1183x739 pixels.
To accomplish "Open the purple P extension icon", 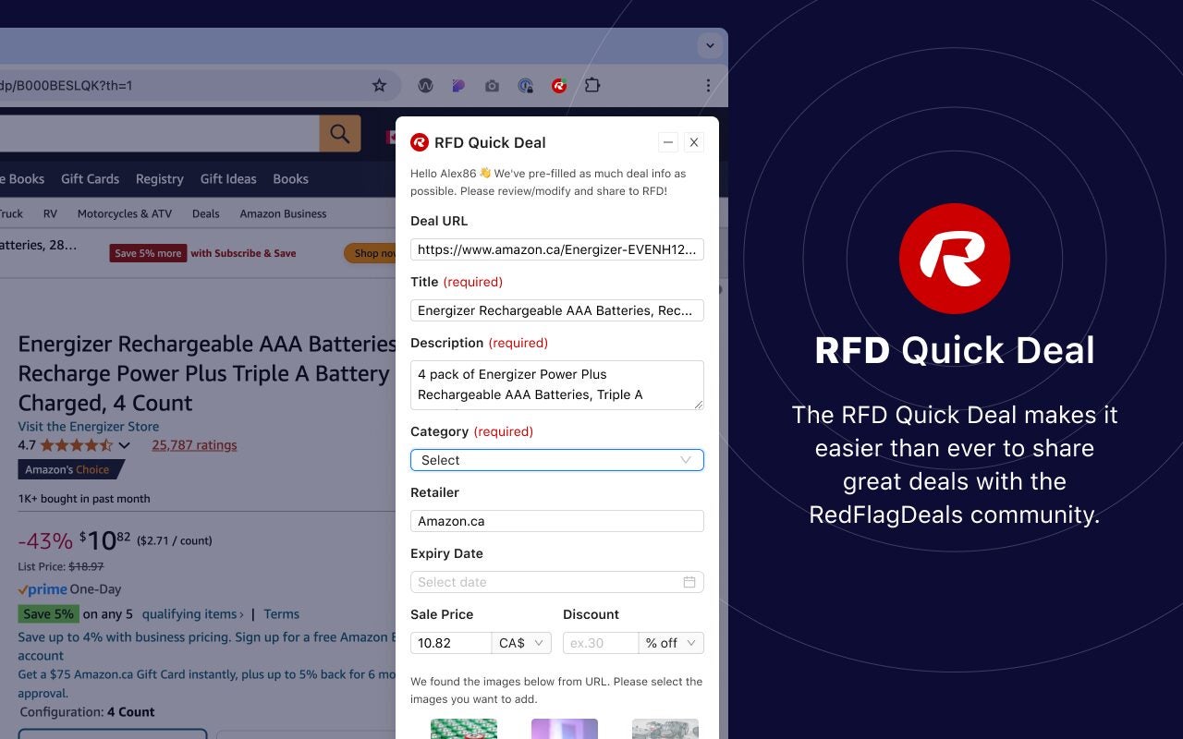I will point(458,85).
